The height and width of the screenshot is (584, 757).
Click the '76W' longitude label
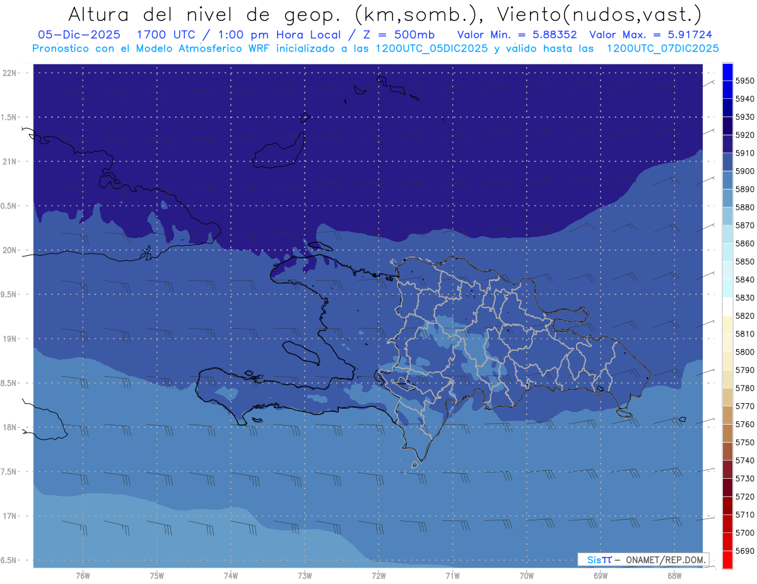pyautogui.click(x=83, y=575)
